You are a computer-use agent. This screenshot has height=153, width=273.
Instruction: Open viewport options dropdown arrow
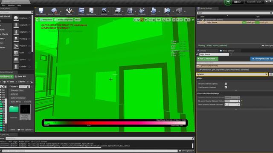(37, 20)
